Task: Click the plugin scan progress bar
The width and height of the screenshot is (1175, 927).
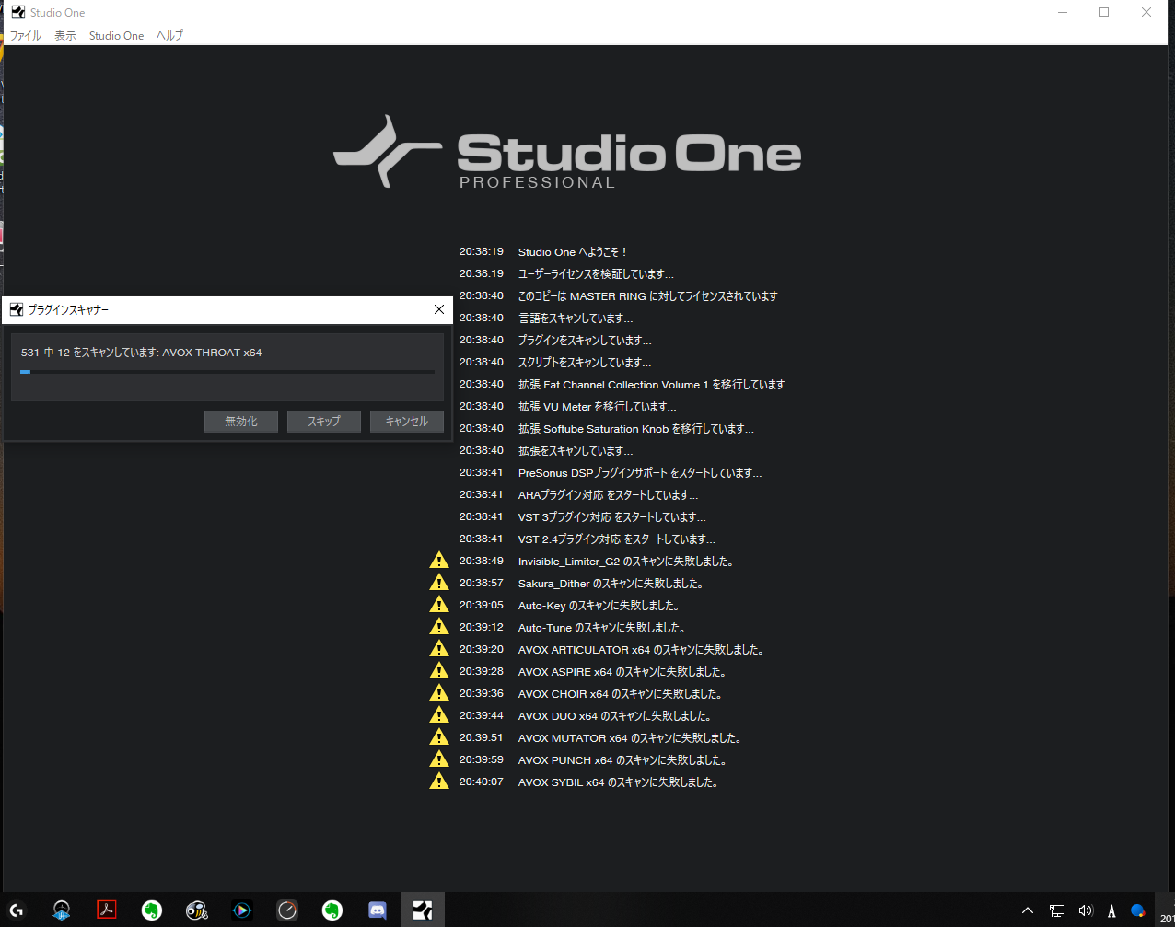Action: (227, 372)
